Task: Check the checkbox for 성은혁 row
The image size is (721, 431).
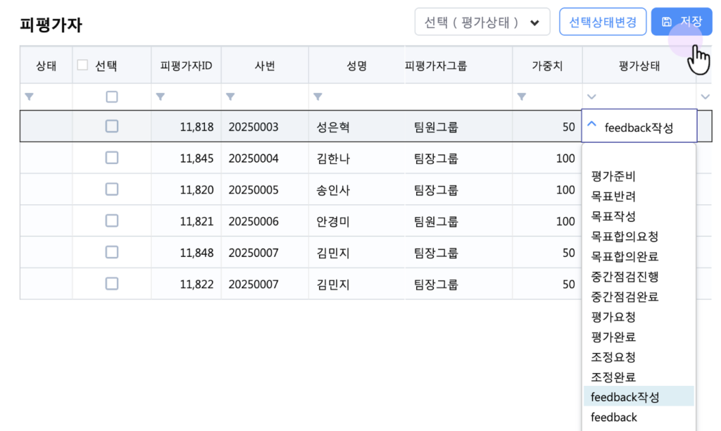Action: click(112, 127)
